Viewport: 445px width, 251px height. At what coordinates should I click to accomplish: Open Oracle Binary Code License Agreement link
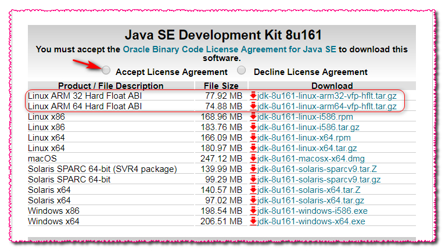[x=229, y=49]
